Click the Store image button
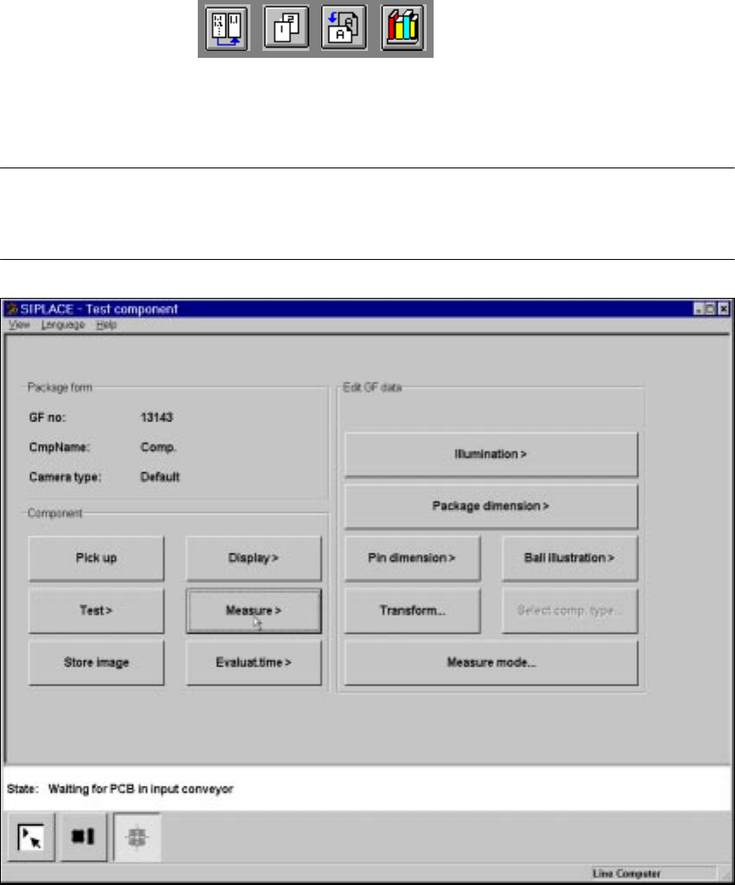Image resolution: width=735 pixels, height=885 pixels. (x=97, y=662)
